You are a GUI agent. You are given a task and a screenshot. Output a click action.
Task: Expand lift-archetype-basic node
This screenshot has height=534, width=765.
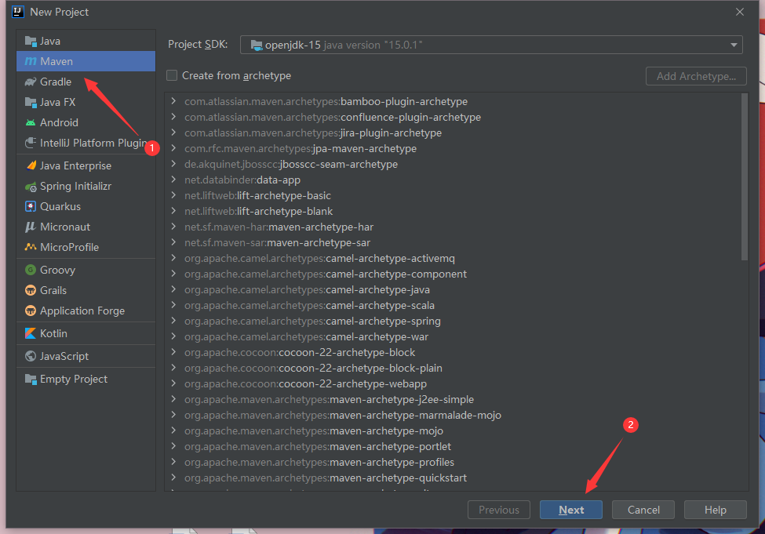[x=173, y=195]
